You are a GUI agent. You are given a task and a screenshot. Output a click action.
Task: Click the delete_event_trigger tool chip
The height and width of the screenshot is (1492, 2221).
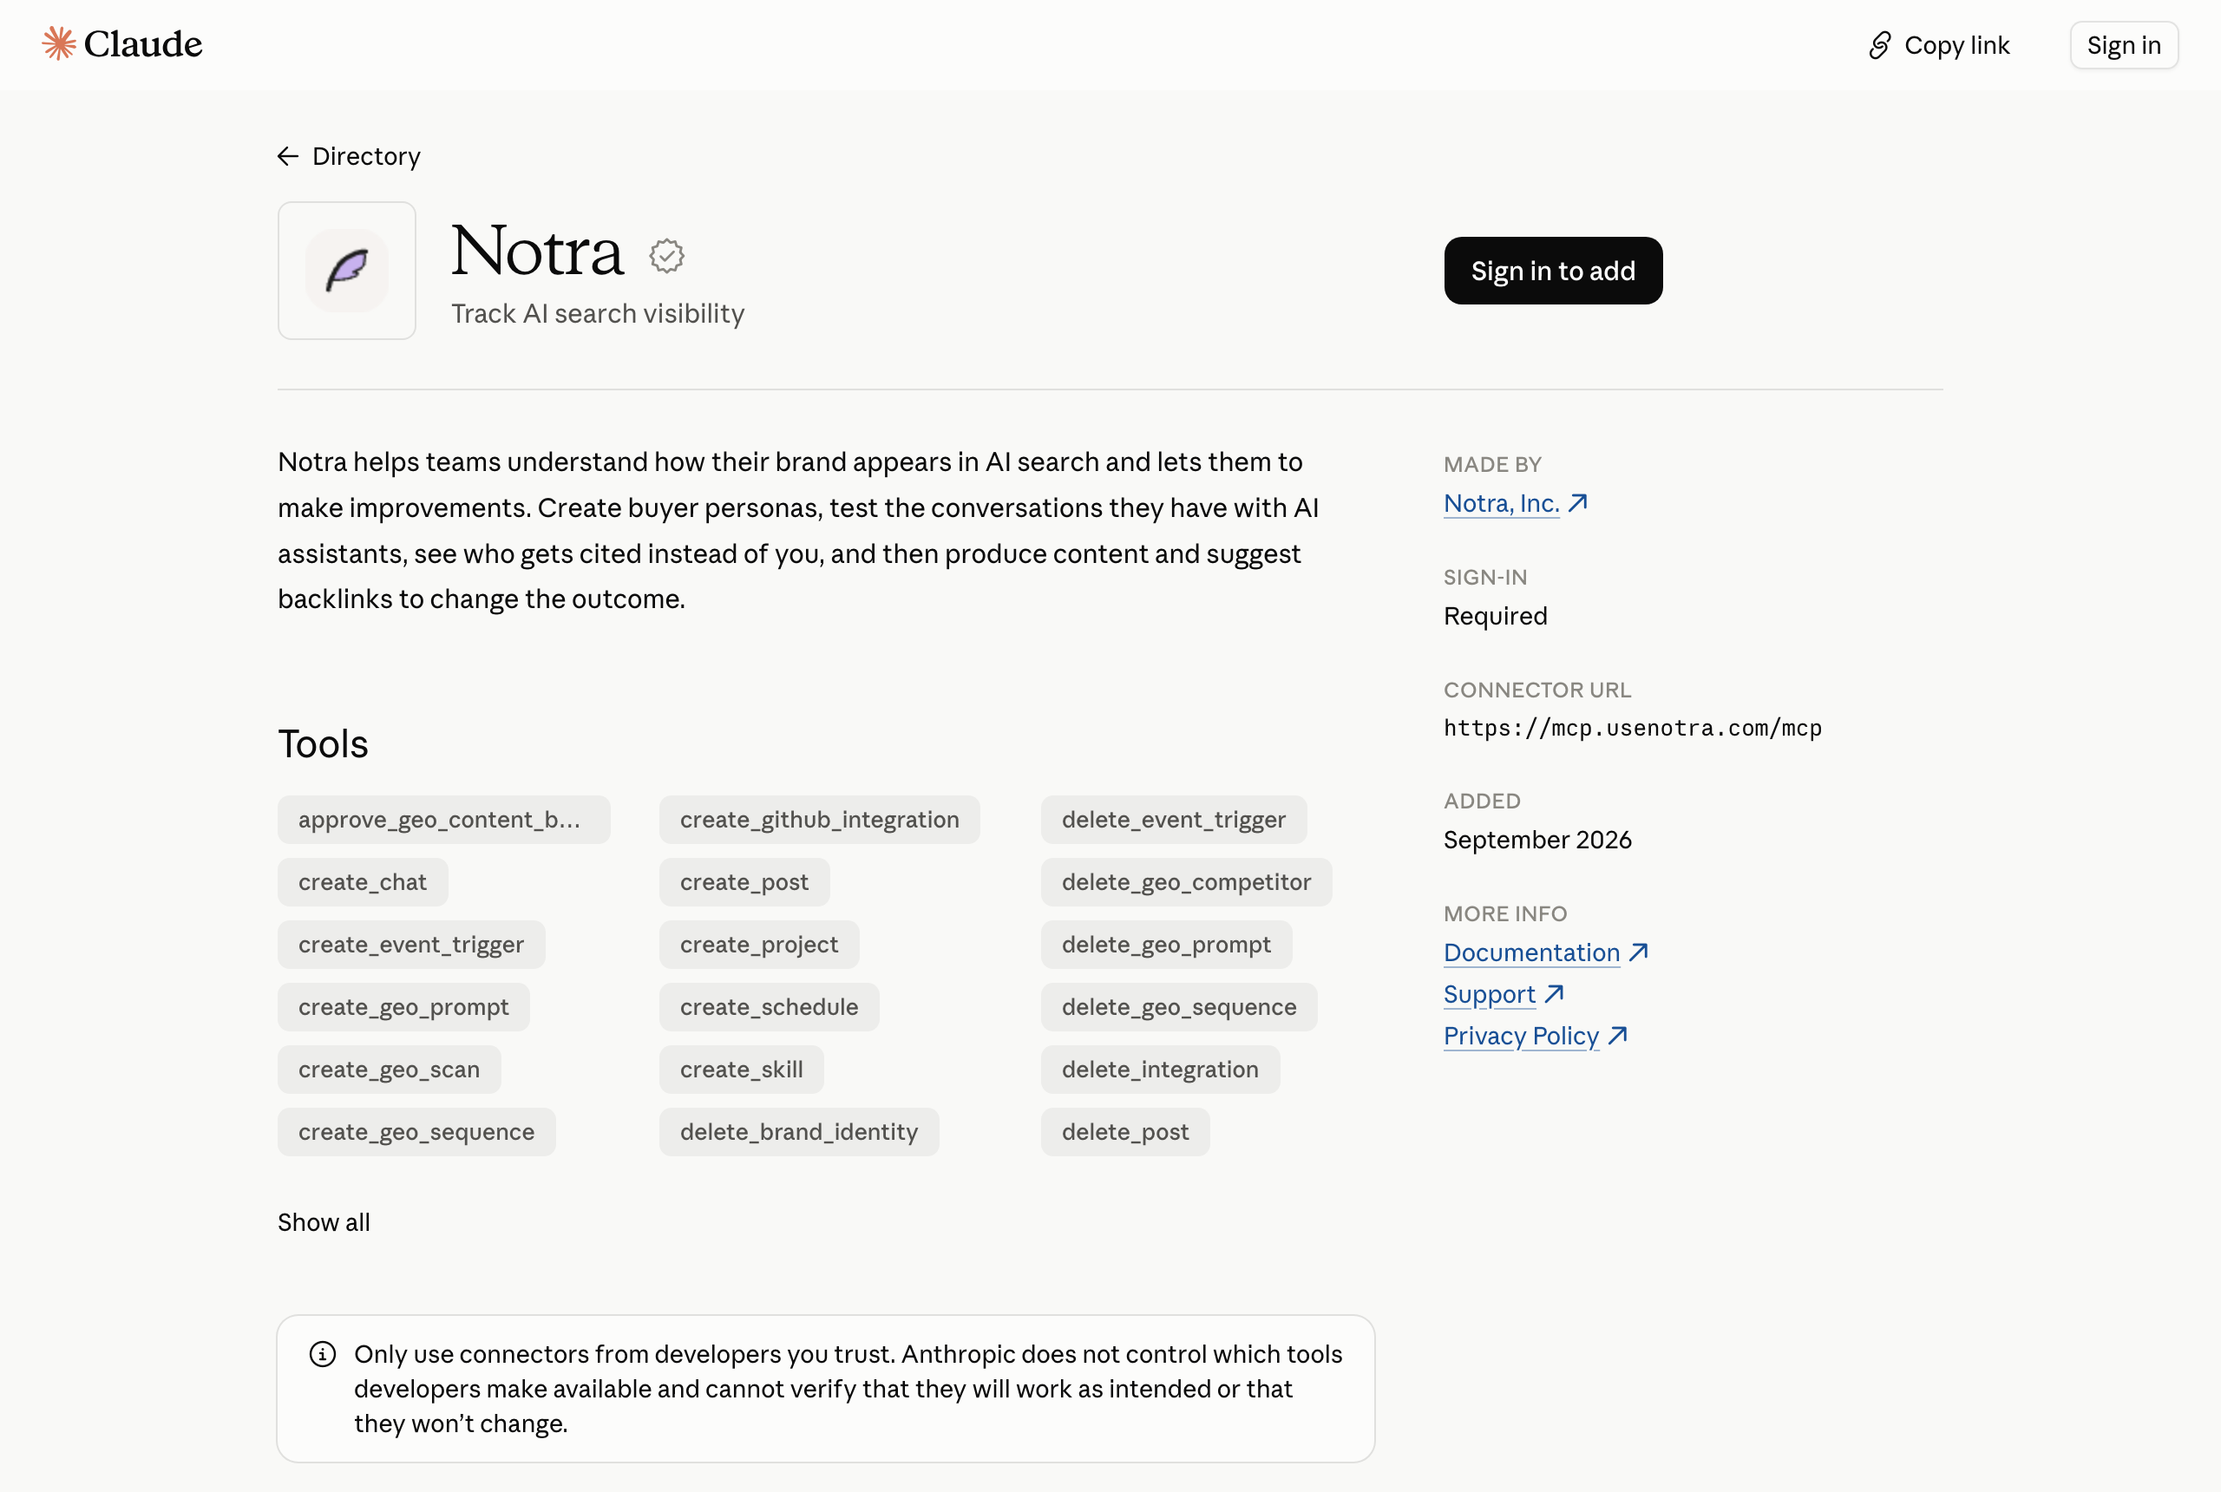click(1173, 819)
